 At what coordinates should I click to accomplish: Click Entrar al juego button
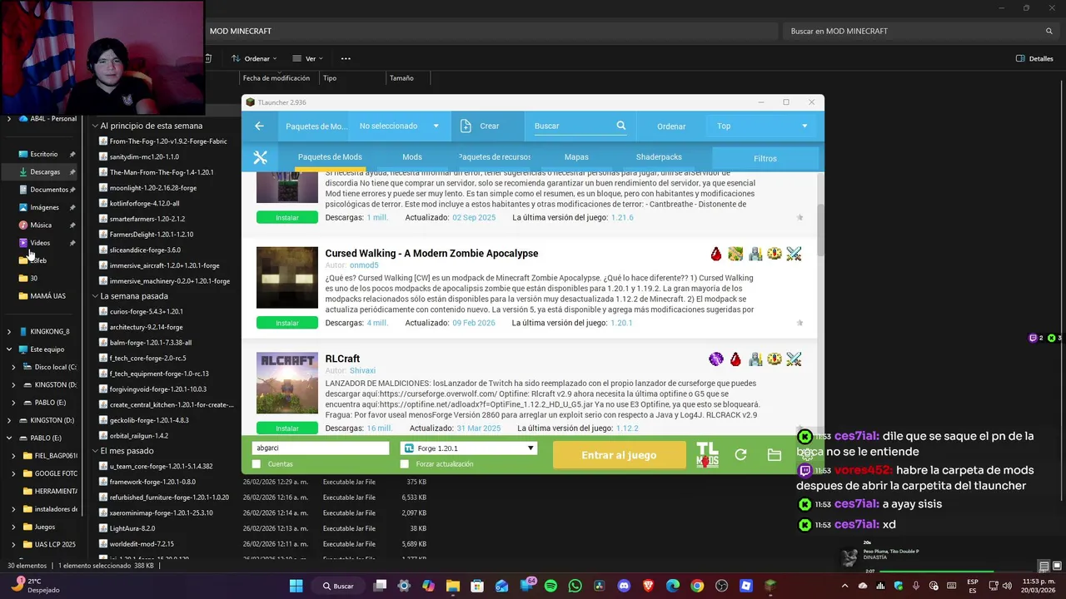coord(619,455)
